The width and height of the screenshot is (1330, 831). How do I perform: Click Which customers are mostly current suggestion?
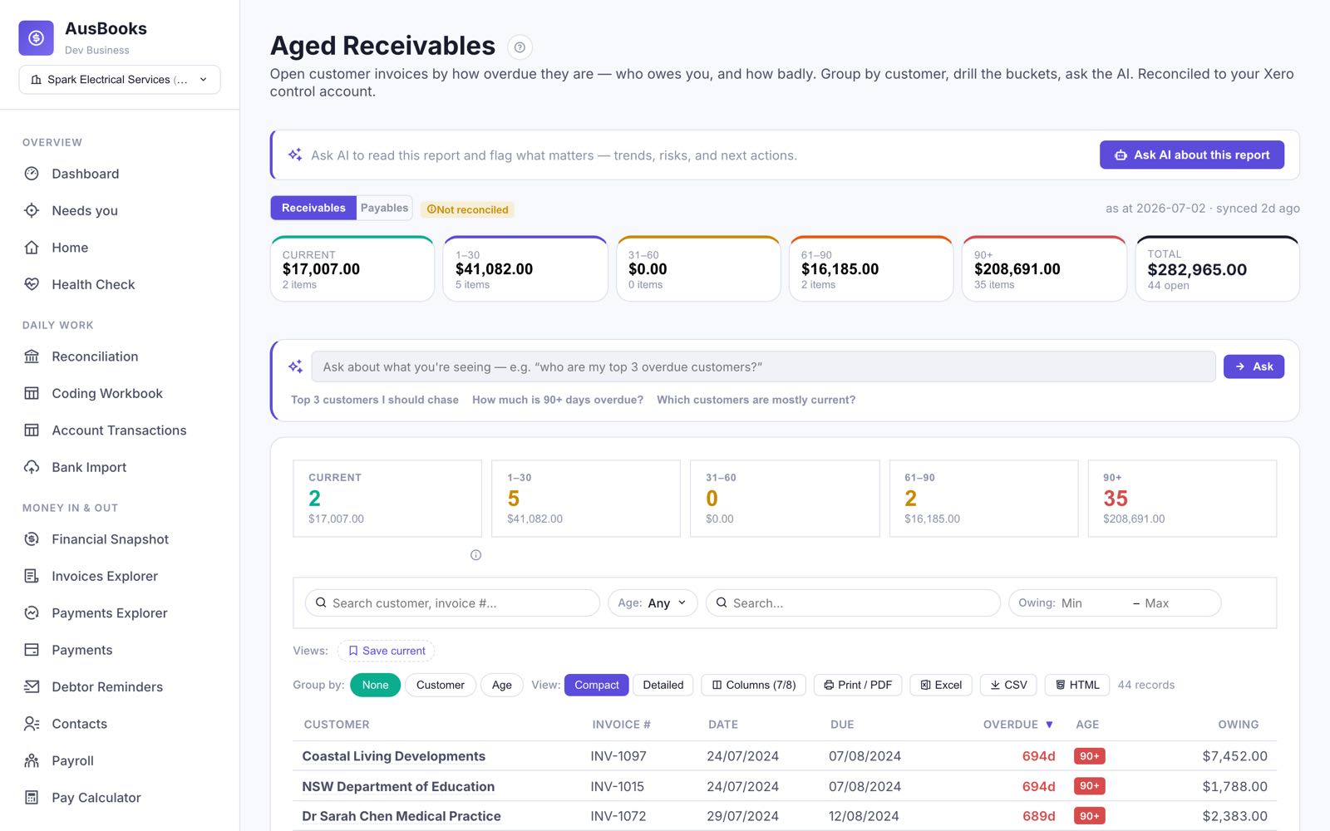click(x=756, y=400)
